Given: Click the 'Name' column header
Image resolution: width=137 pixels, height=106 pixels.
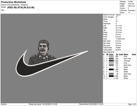Looking at the screenshot, I should click(126, 54).
